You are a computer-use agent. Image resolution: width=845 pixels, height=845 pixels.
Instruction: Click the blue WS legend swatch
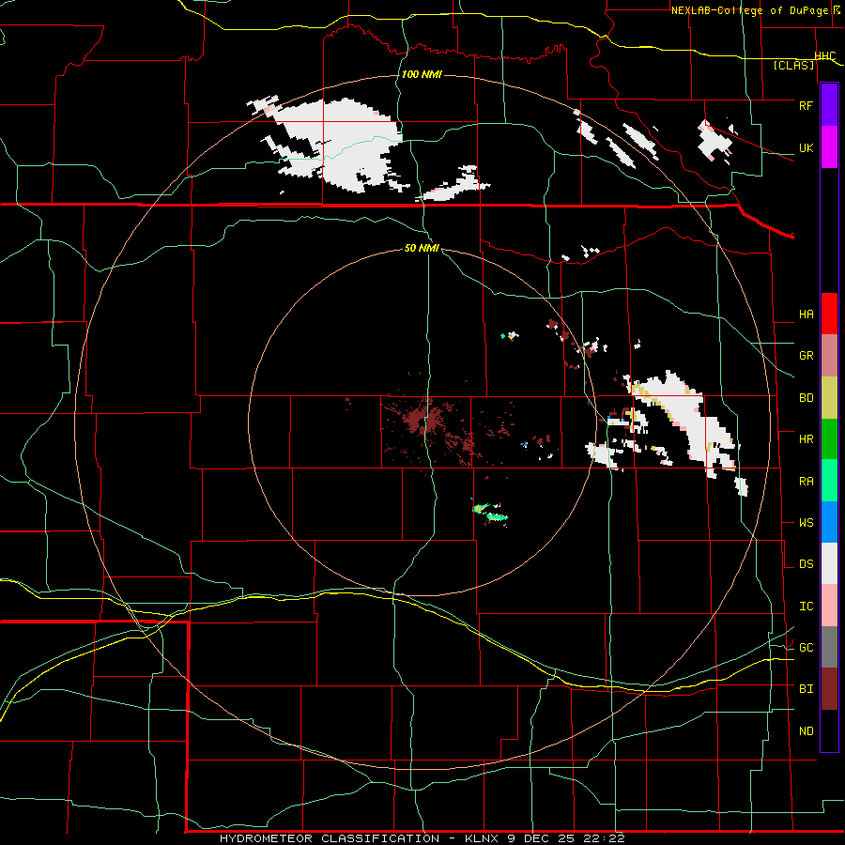point(829,522)
